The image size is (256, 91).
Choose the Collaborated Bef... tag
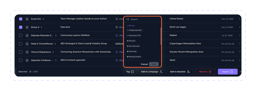(x=135, y=30)
